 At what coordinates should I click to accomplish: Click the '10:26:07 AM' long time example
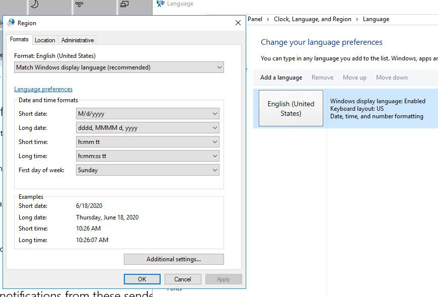coord(92,240)
